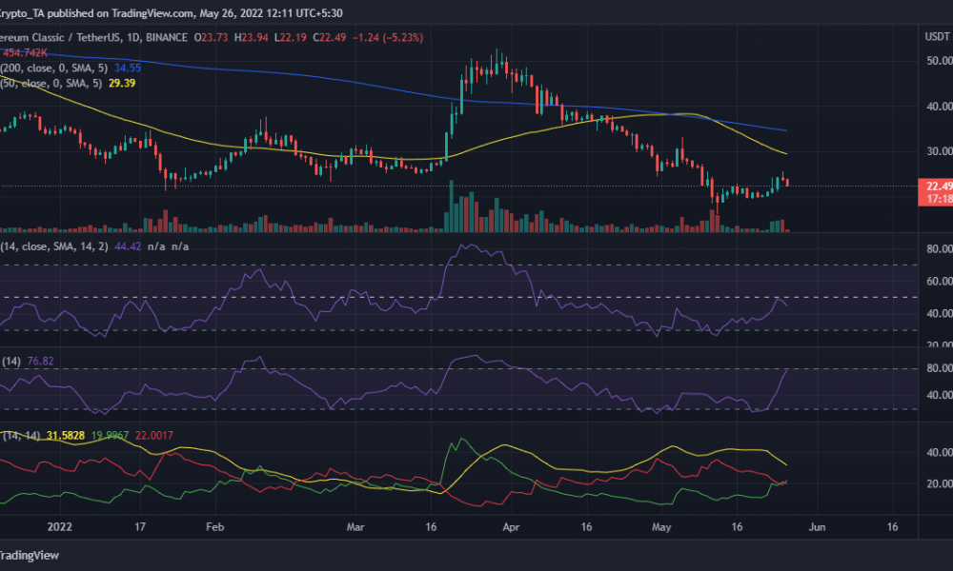Click the Mar label on the time axis
The width and height of the screenshot is (953, 571).
pyautogui.click(x=355, y=526)
